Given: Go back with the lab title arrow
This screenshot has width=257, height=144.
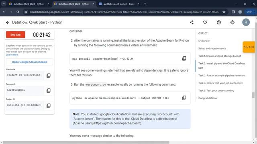Looking at the screenshot, I should point(8,22).
